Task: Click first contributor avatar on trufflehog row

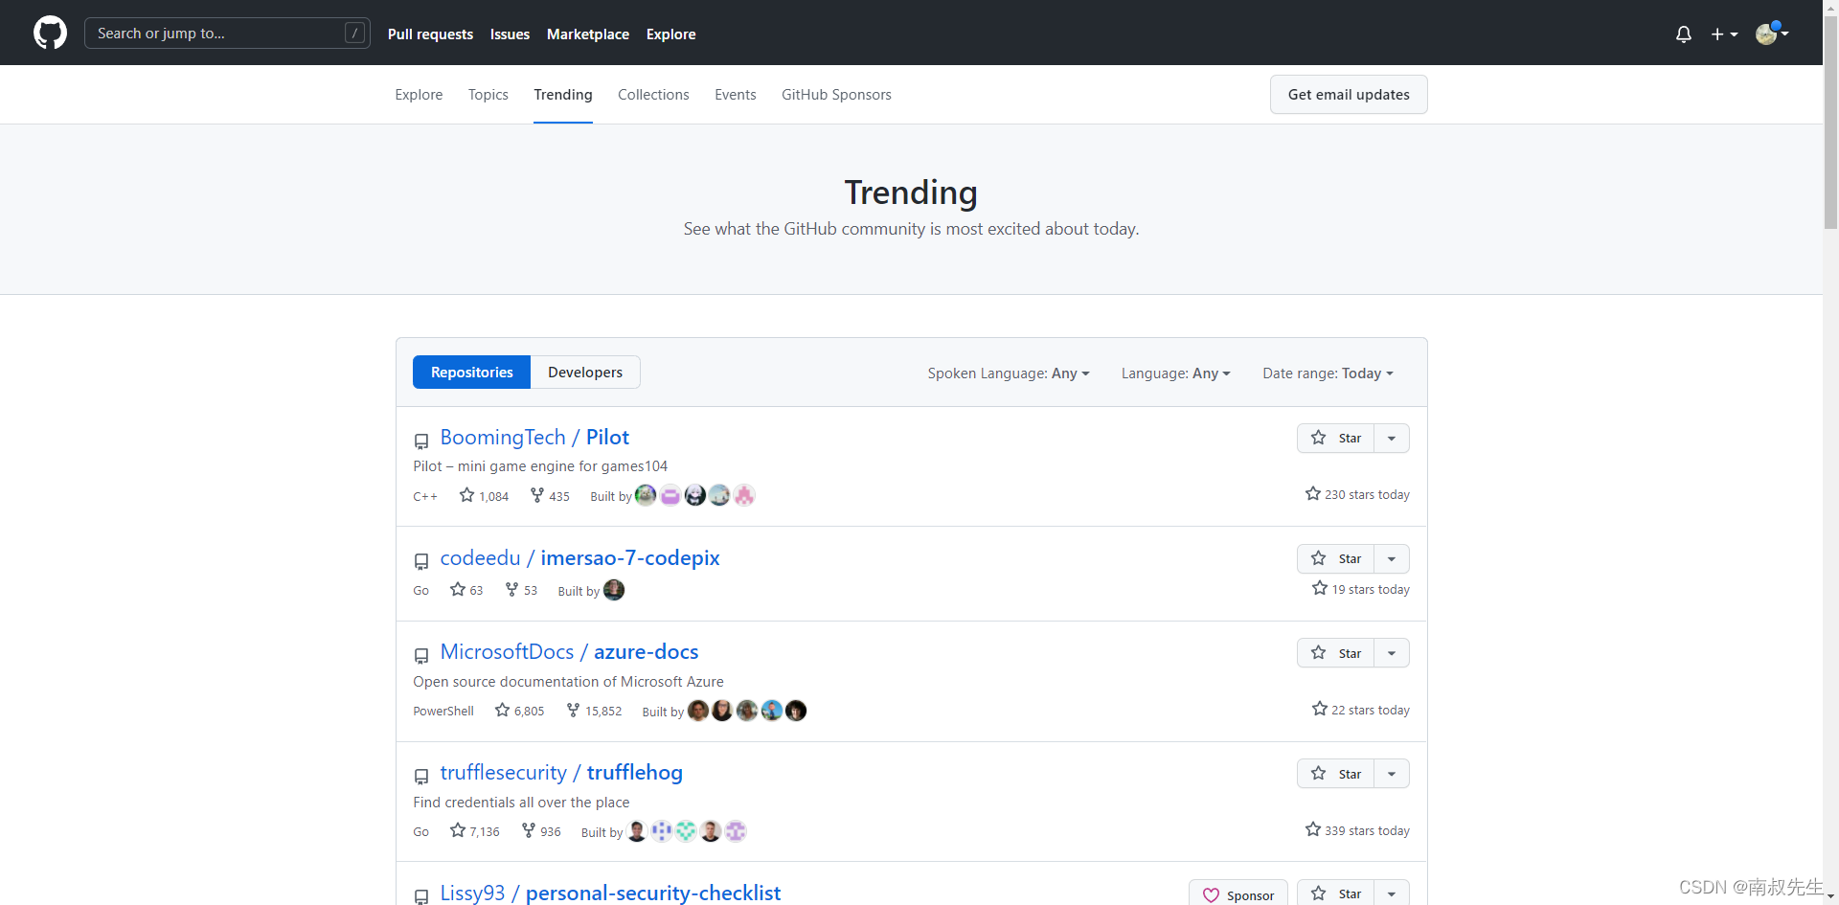Action: [637, 831]
